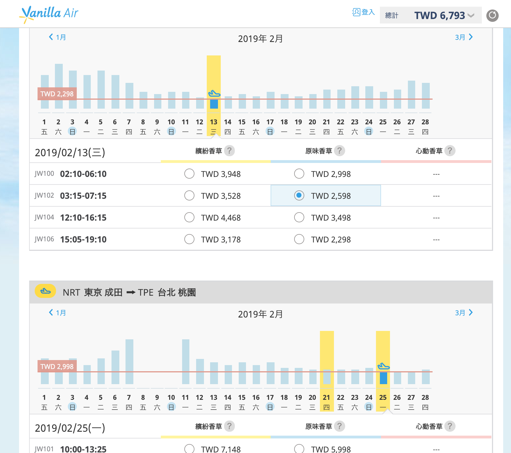Choose JW104 TWD 3,498 fare option

click(299, 218)
